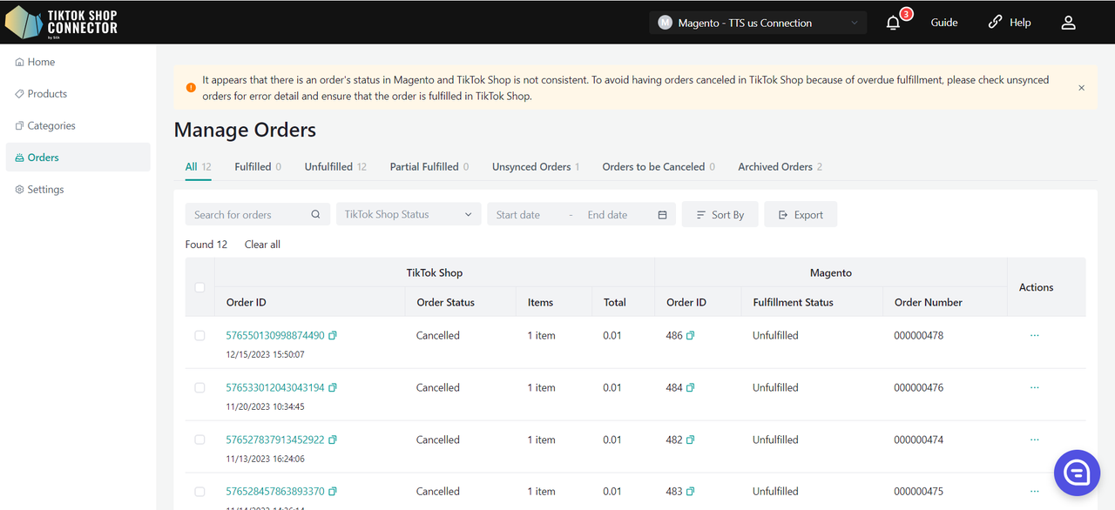Copy Magento order ID 484
Screen dimensions: 1115x510
(x=691, y=388)
